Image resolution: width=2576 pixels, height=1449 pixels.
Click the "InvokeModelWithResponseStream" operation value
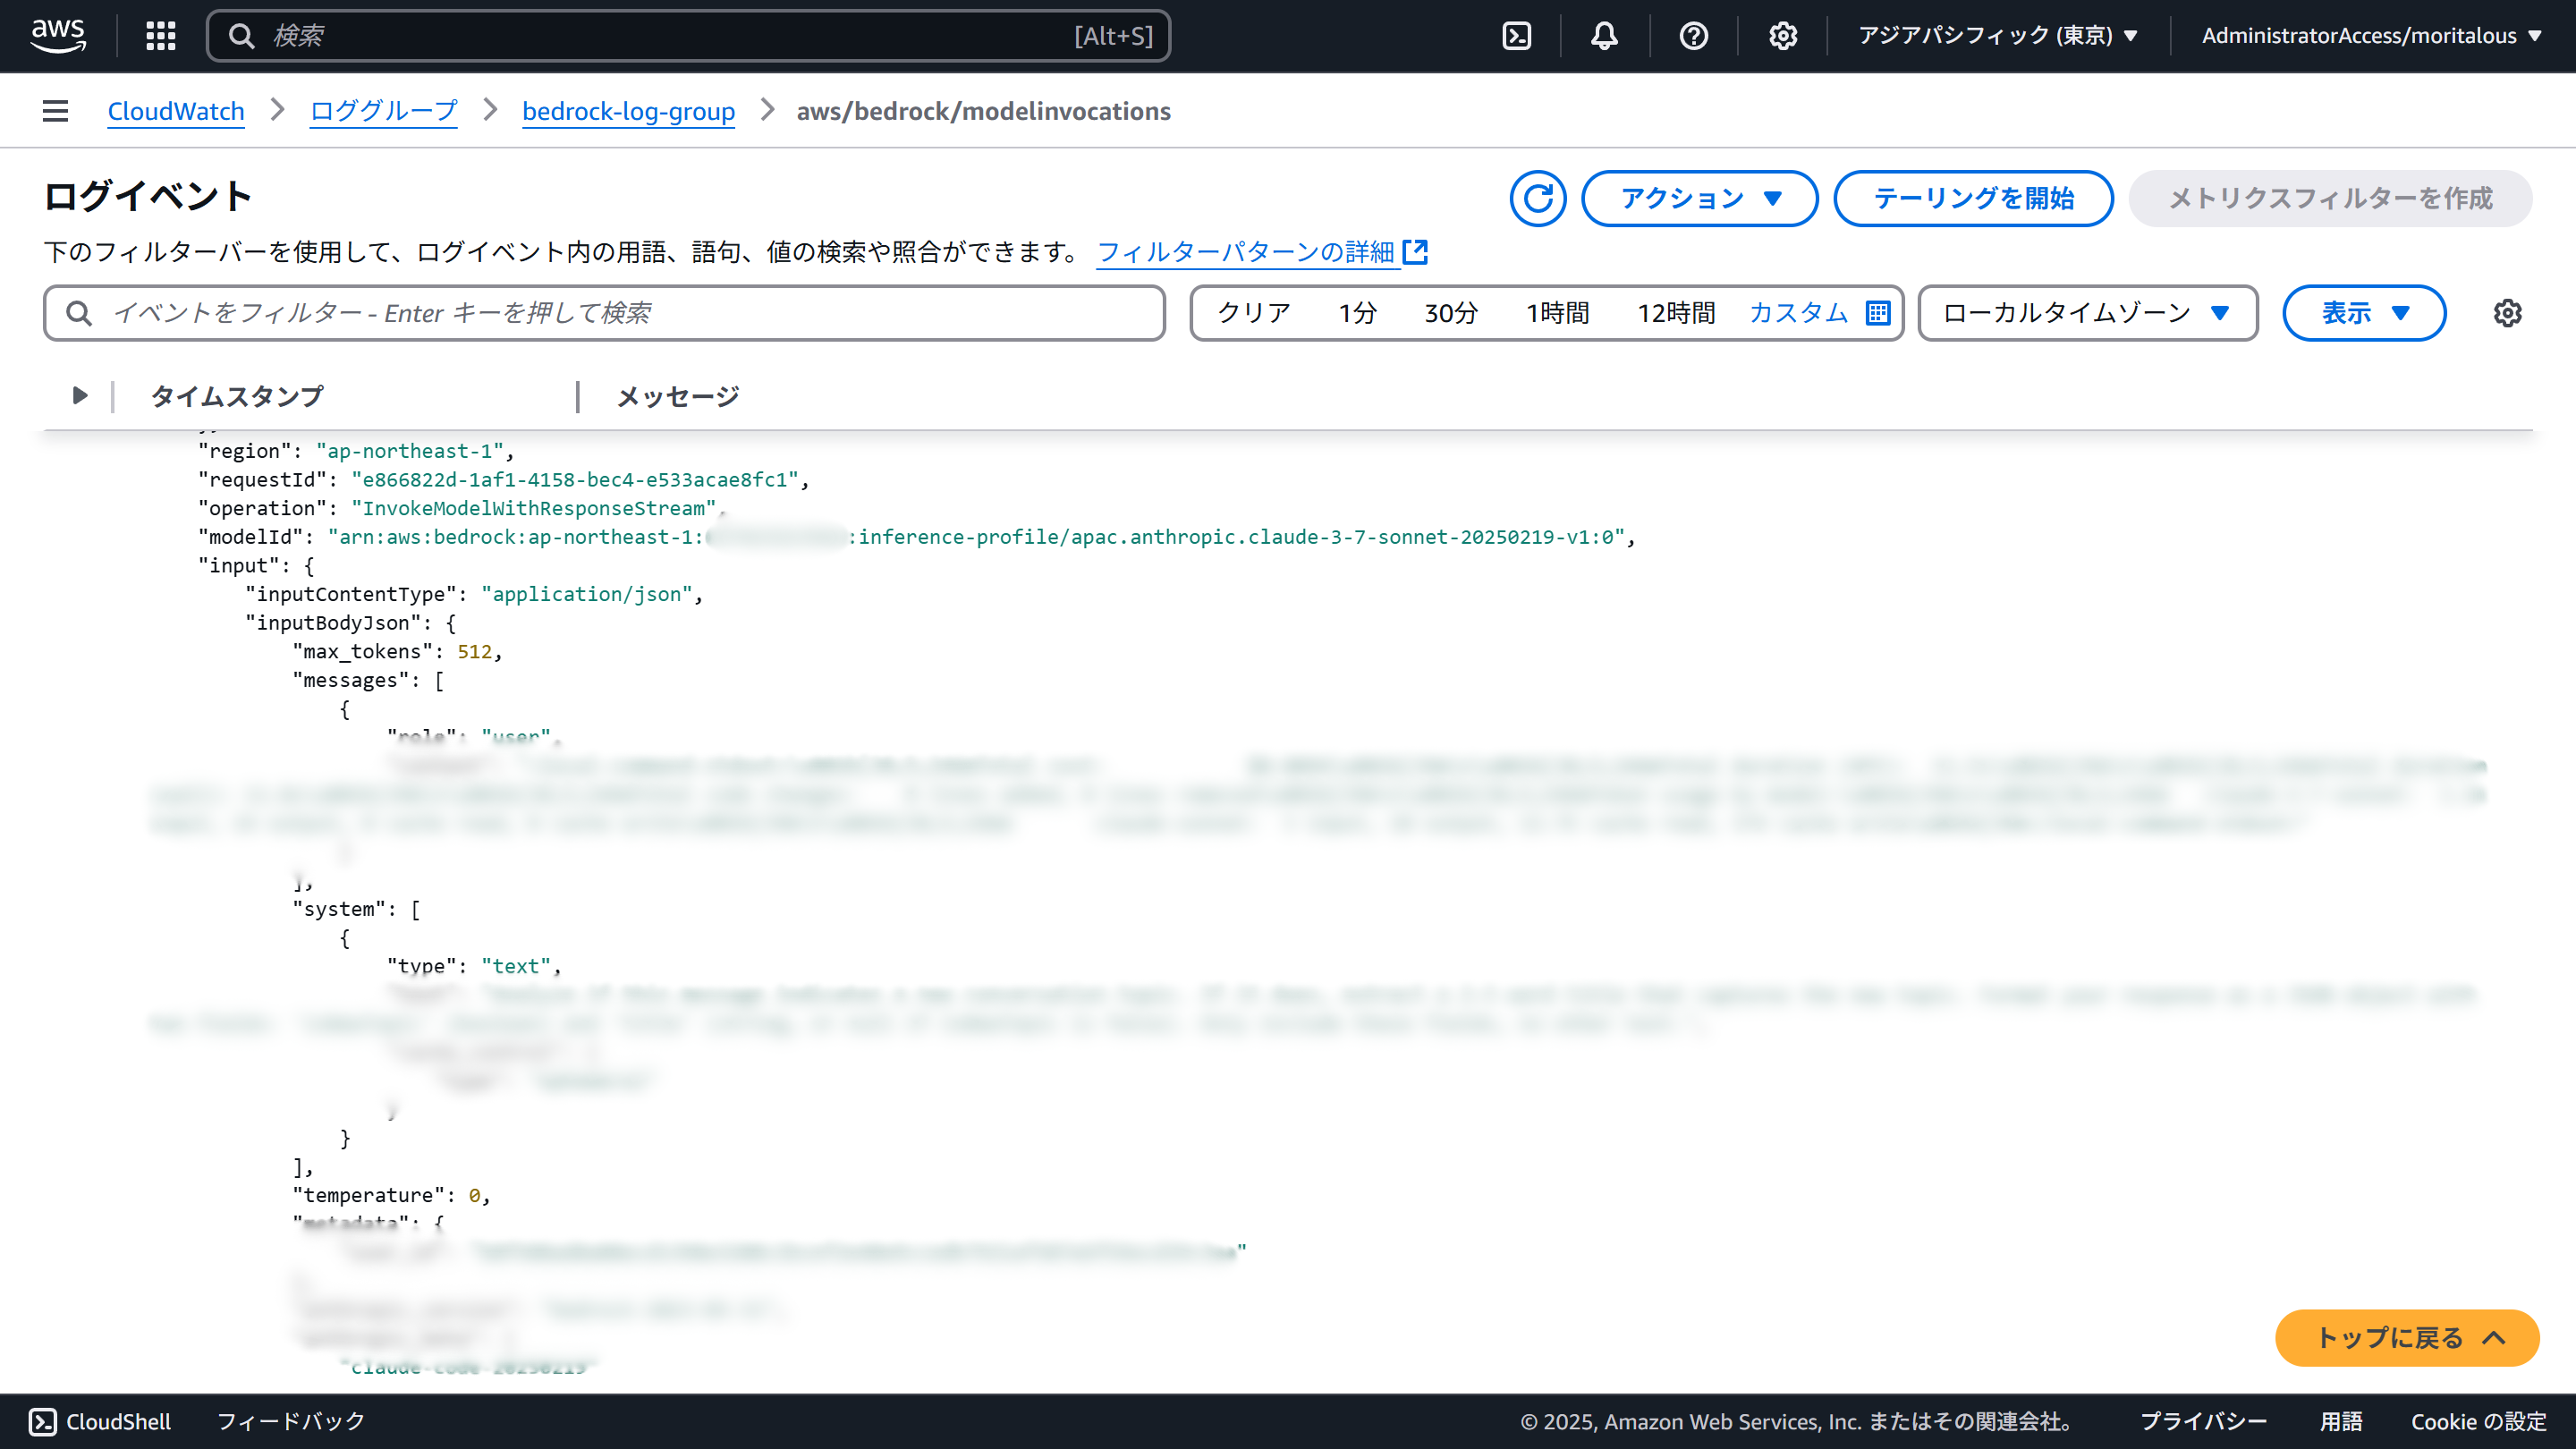tap(534, 509)
